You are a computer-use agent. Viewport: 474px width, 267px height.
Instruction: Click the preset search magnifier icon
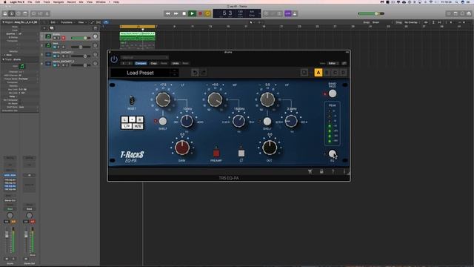304,73
